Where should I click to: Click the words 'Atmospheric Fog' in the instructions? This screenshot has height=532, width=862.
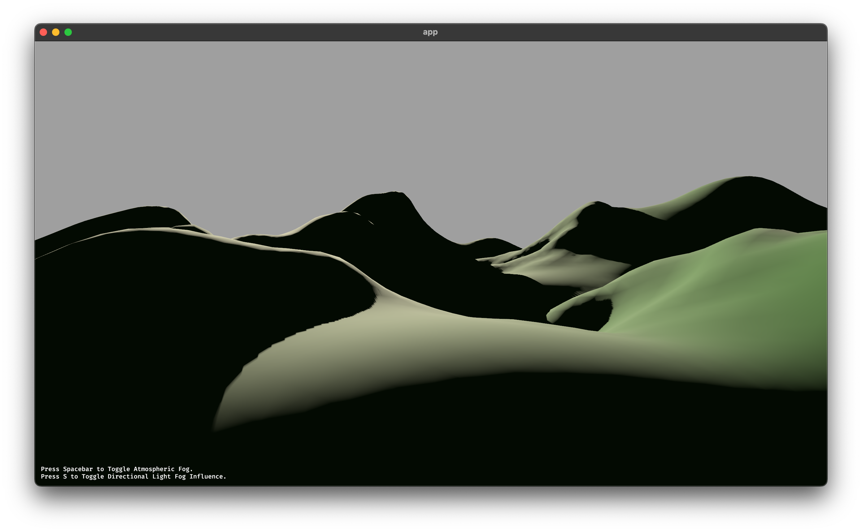pyautogui.click(x=163, y=469)
